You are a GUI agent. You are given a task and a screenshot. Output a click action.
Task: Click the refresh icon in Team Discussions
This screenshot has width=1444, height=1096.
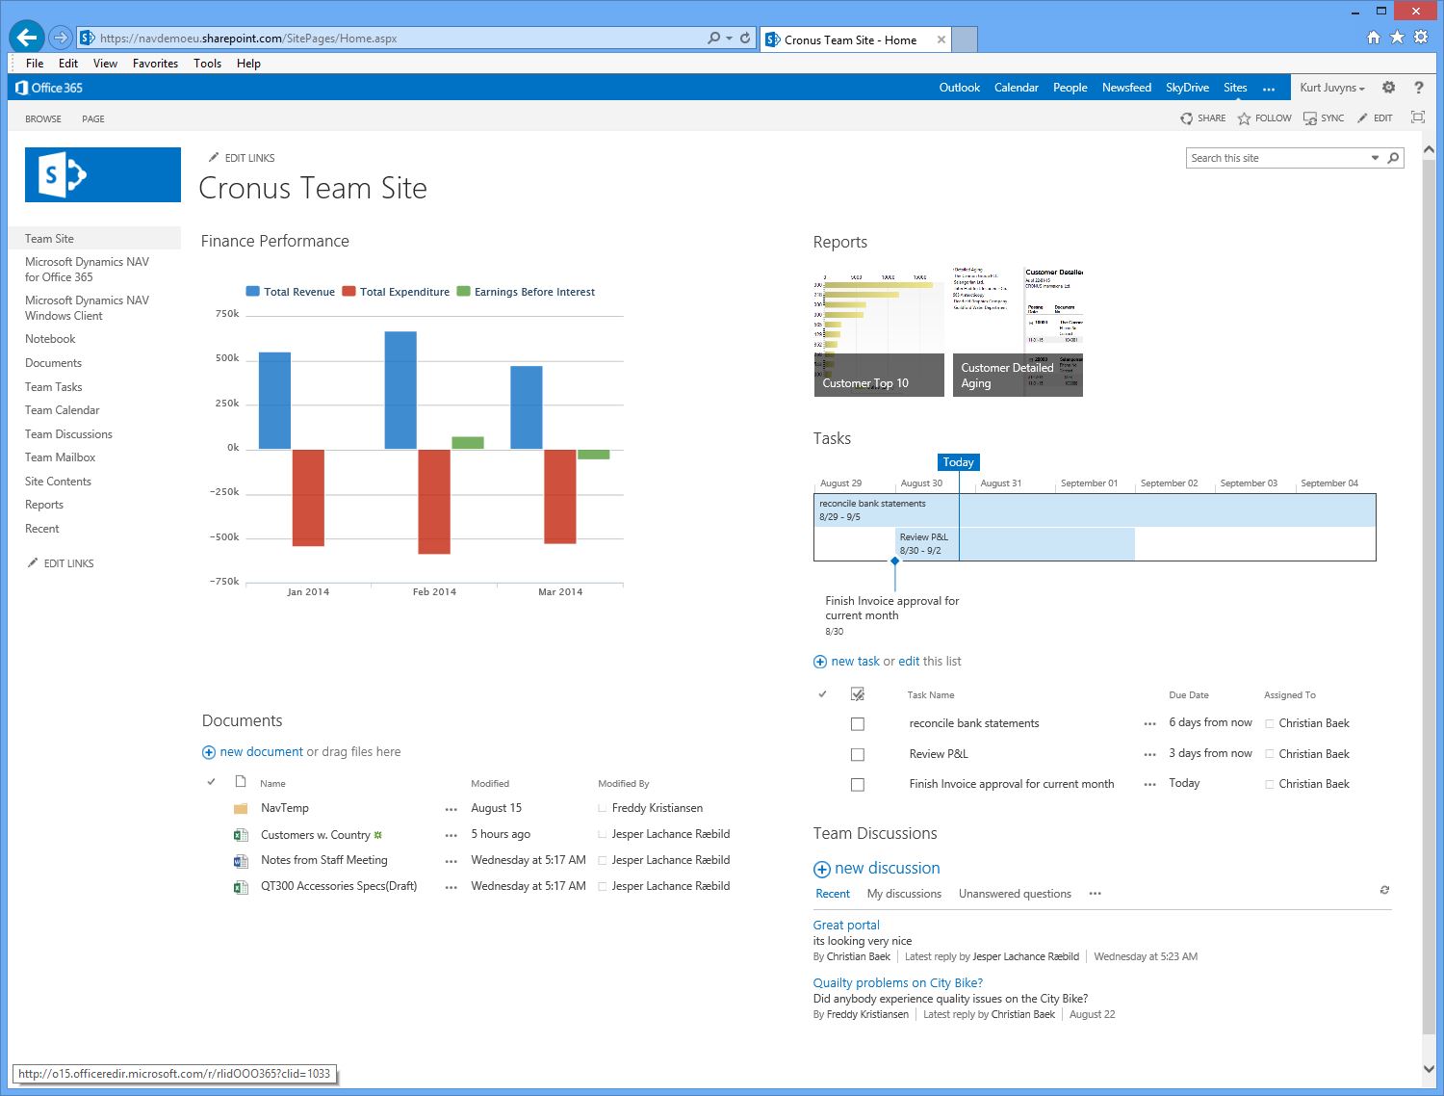click(x=1384, y=890)
